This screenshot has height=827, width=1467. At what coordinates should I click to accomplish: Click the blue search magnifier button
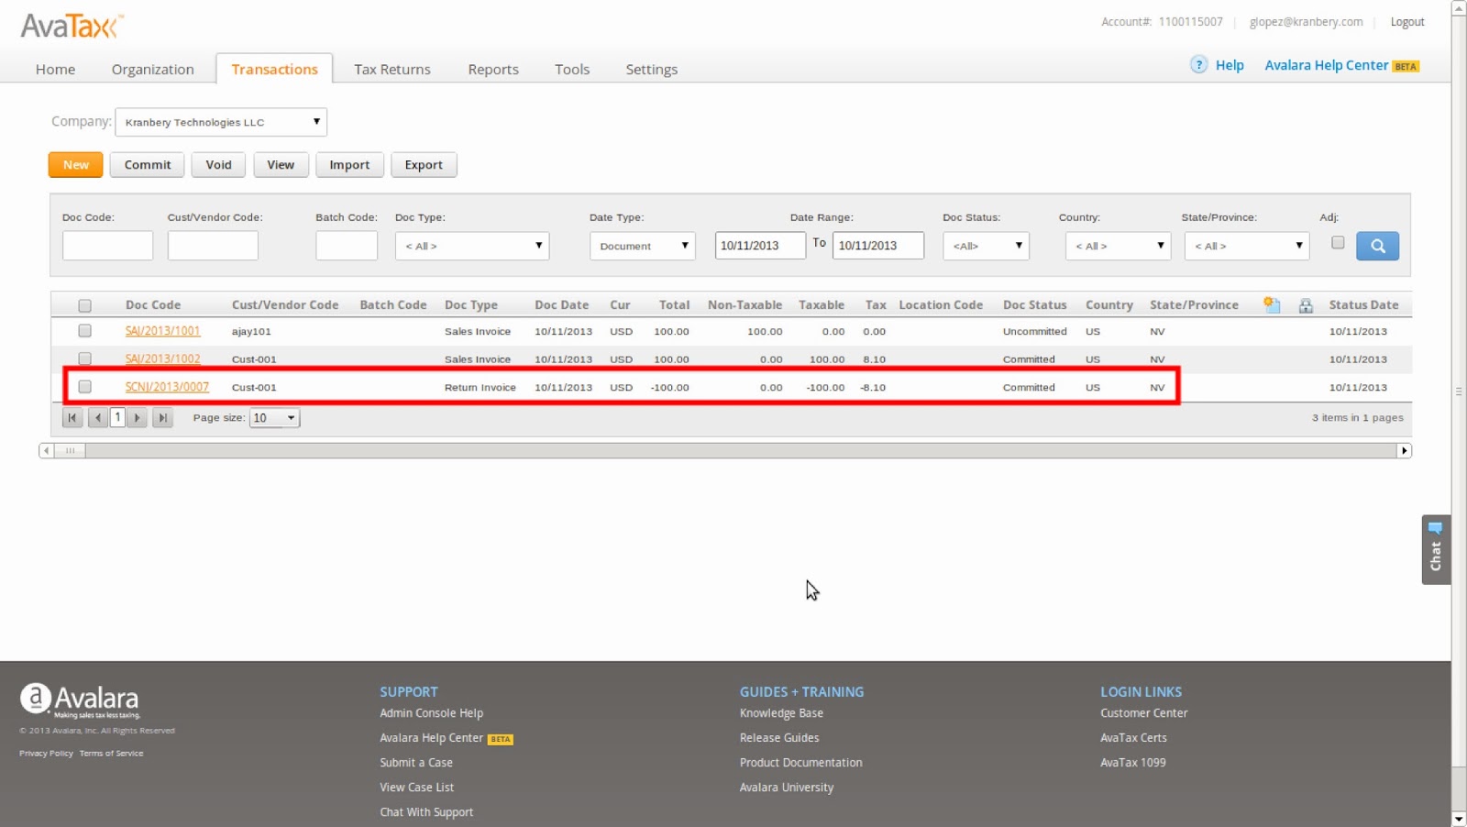click(1377, 246)
